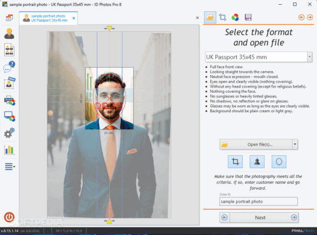Click the Next button
Viewport: 317px width, 235px height.
(260, 217)
